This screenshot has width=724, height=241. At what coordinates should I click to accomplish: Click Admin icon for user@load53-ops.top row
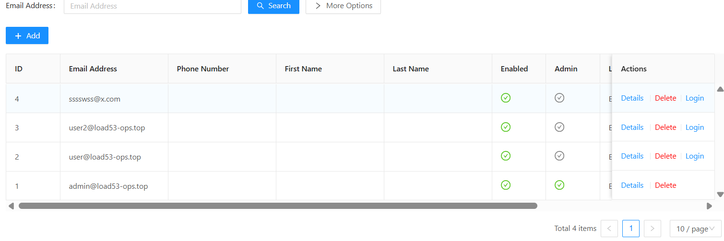(559, 156)
